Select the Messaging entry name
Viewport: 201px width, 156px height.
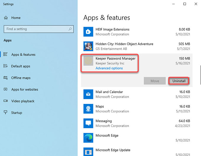click(x=104, y=121)
